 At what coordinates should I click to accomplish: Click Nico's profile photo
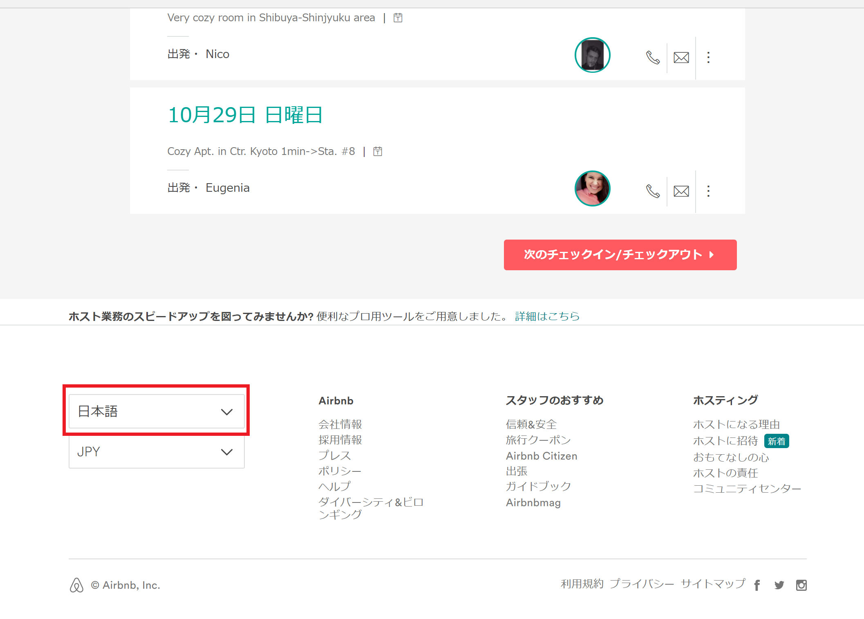point(592,55)
